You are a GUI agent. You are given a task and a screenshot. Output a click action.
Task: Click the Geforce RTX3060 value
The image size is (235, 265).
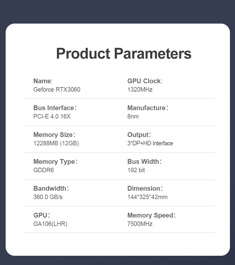57,90
